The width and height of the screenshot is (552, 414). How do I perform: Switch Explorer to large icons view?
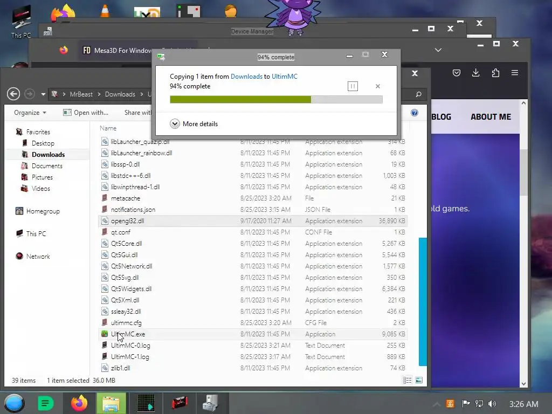coord(419,380)
